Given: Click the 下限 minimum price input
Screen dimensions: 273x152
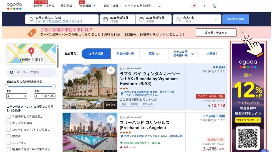Looking at the screenshot, I should click(17, 96).
